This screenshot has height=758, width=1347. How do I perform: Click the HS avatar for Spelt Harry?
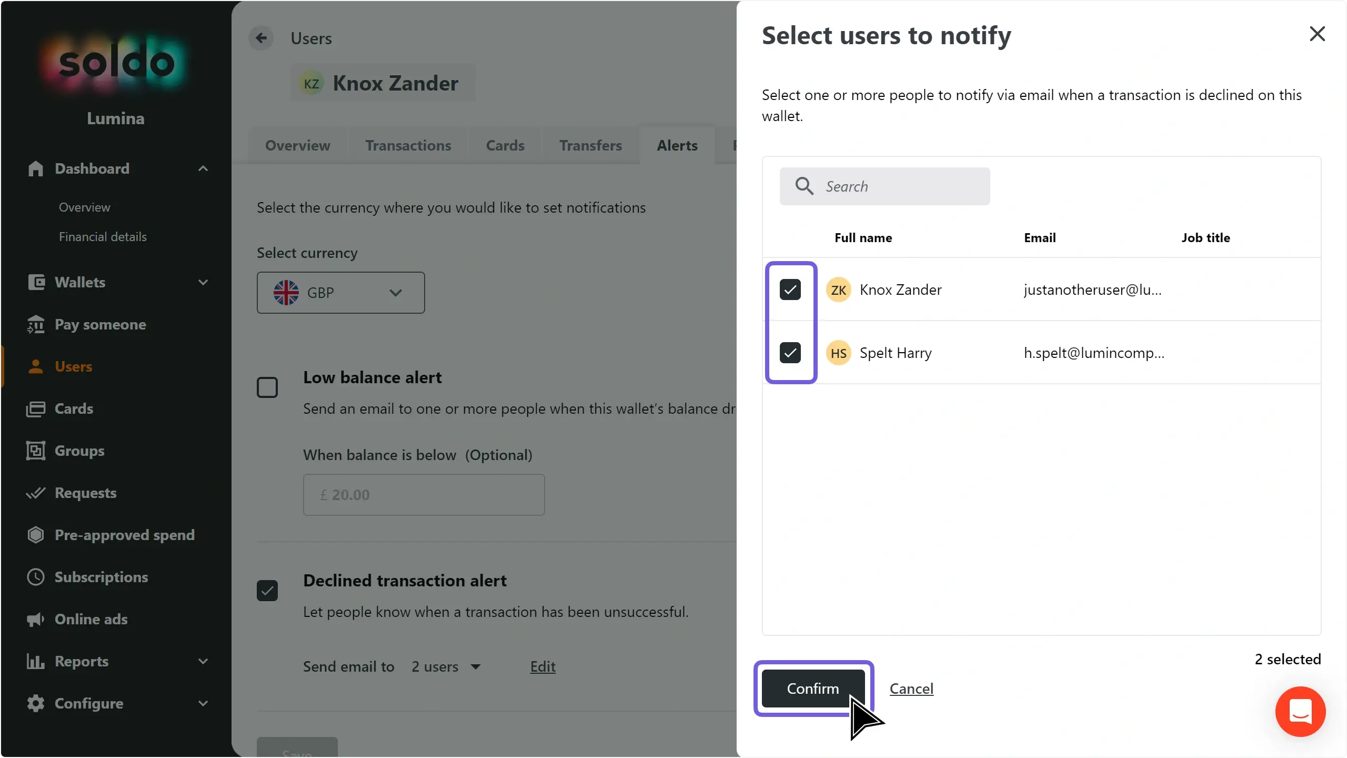[x=839, y=353]
